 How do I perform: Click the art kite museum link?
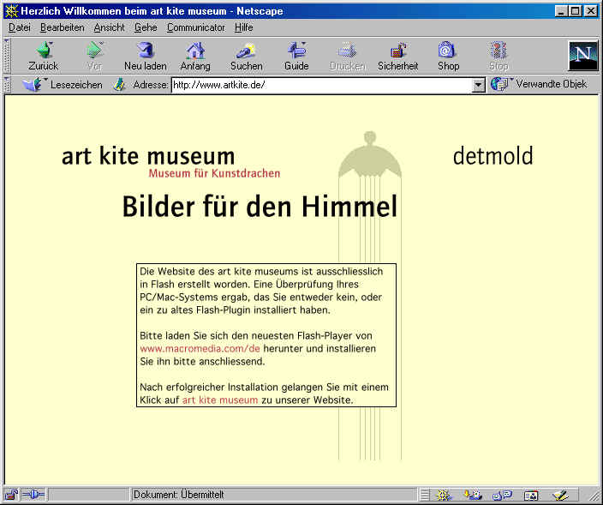[220, 400]
